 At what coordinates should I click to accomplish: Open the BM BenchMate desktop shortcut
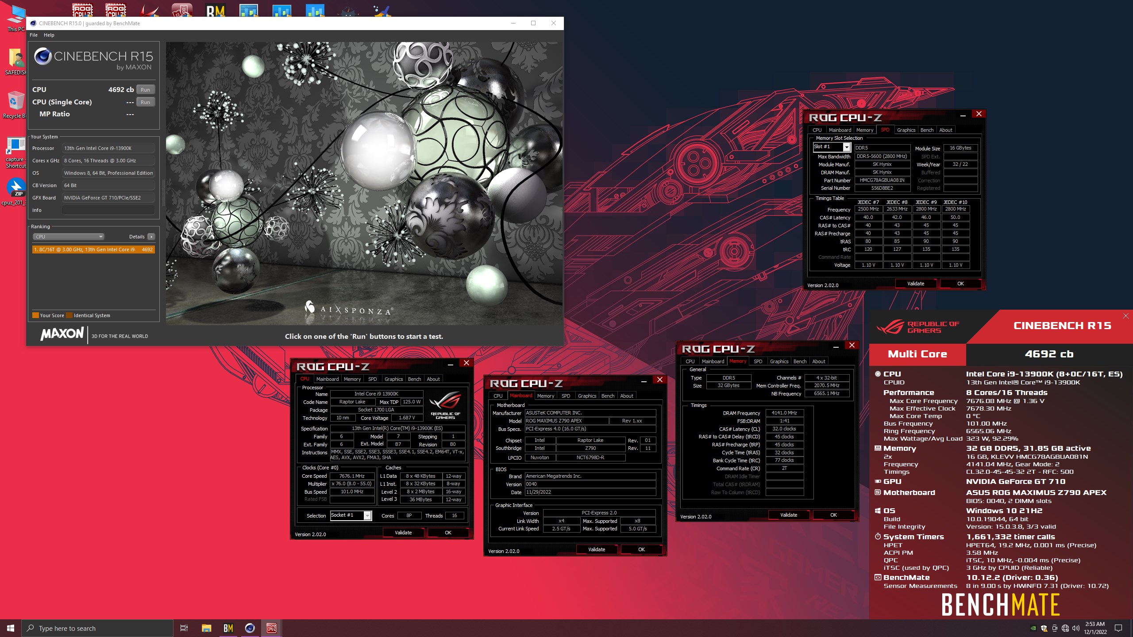point(216,10)
